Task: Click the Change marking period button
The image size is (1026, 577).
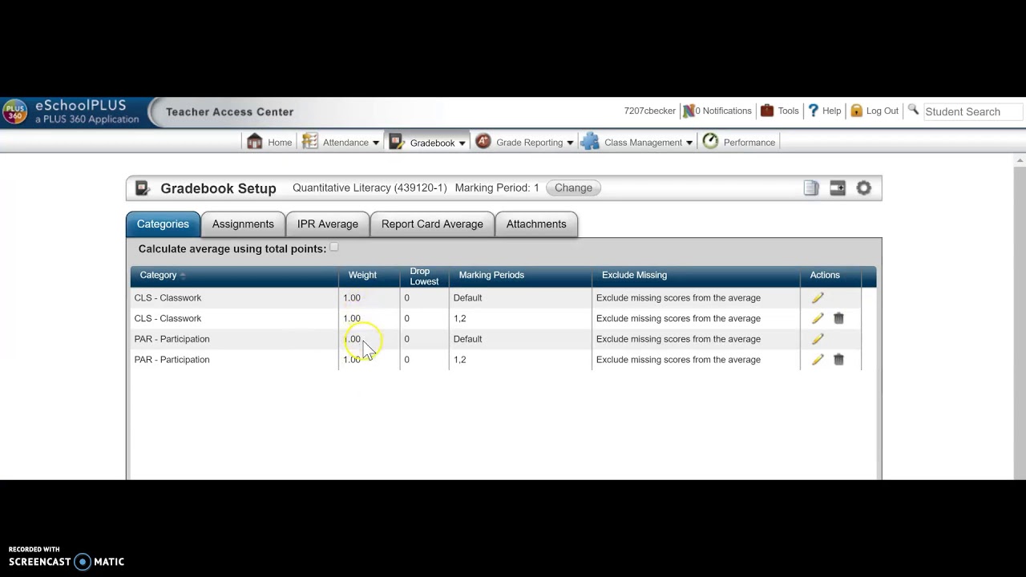Action: pyautogui.click(x=573, y=188)
